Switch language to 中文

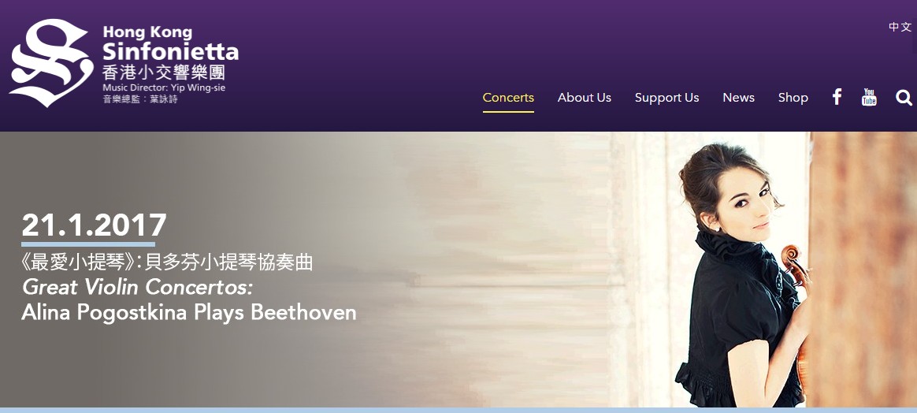point(900,27)
